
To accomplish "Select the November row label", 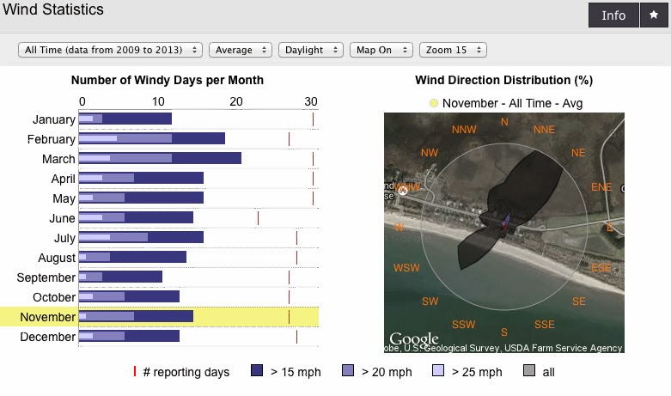I will pos(47,317).
